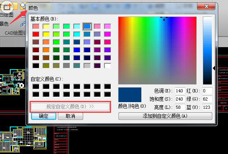Image resolution: width=228 pixels, height=154 pixels.
Task: Click the 颜色|纯色 preview box
Action: [x=130, y=95]
